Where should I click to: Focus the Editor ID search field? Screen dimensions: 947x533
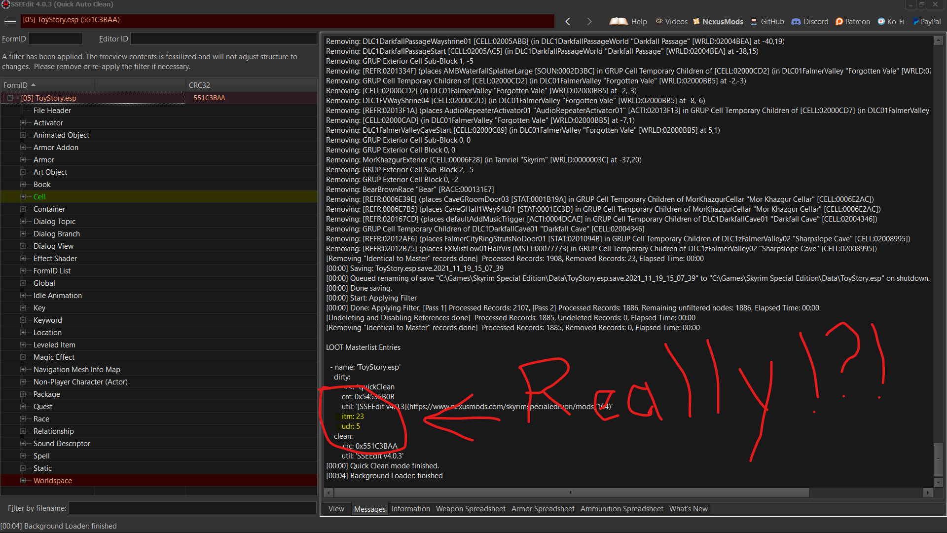coord(223,38)
